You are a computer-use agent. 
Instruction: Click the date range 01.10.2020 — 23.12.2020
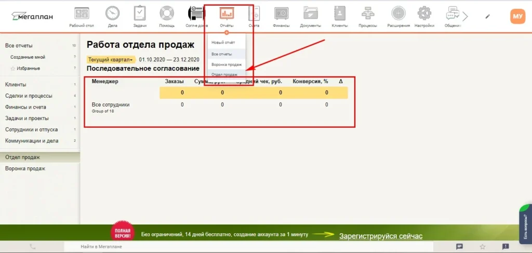pyautogui.click(x=169, y=60)
